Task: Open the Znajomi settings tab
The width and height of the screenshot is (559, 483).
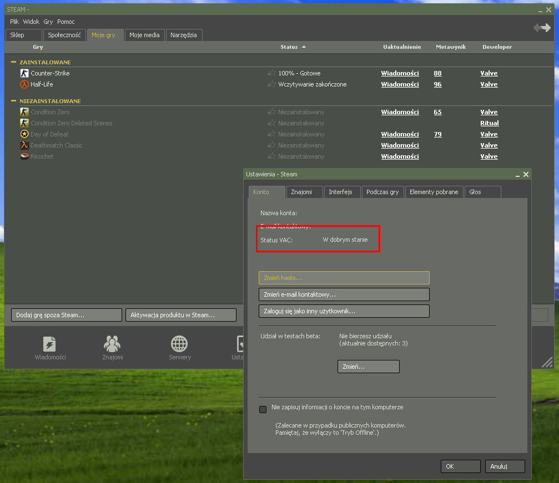Action: pyautogui.click(x=304, y=192)
